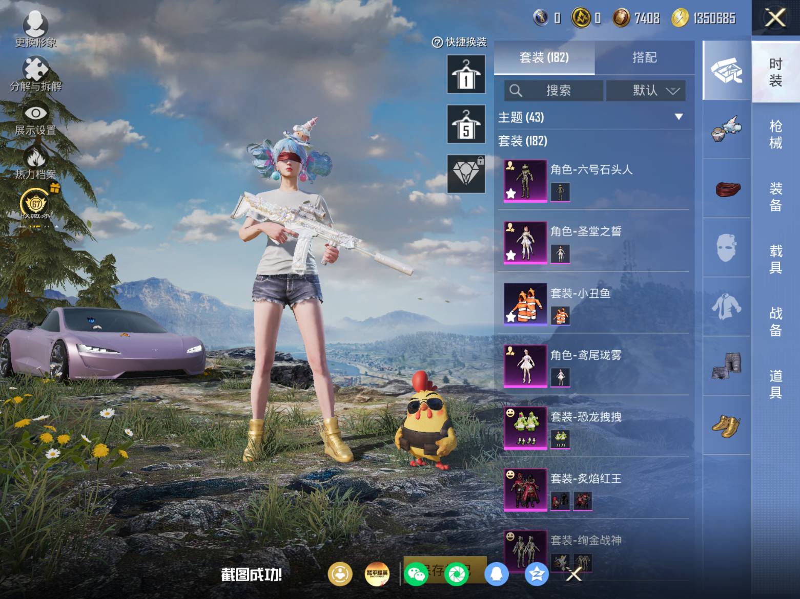Select the hair ornament category icon
Screen dimensions: 800x599
click(x=726, y=129)
